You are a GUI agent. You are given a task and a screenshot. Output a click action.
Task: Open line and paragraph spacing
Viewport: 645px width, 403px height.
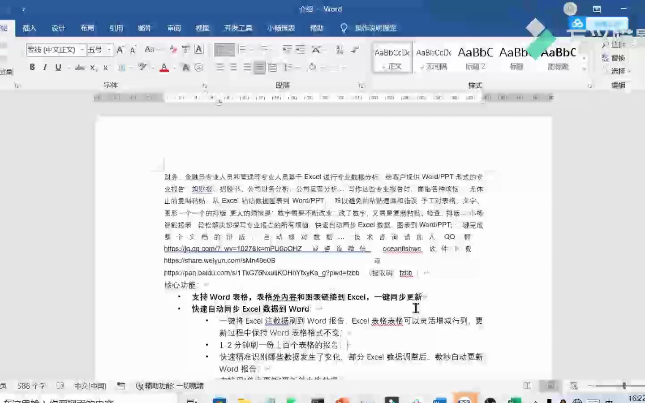[x=288, y=68]
